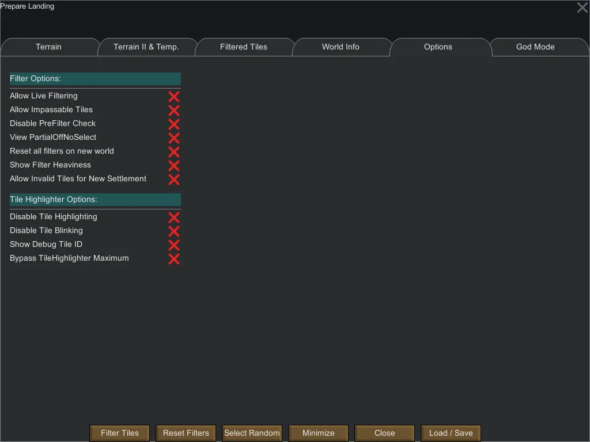Image resolution: width=590 pixels, height=442 pixels.
Task: Enable Disable Tile Blinking option
Action: tap(173, 231)
